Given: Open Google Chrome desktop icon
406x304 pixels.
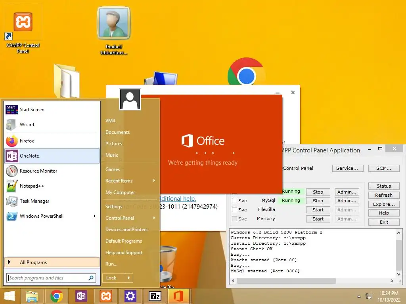Looking at the screenshot, I should coord(246,72).
